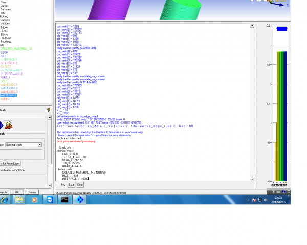Viewport: 307px width, 245px height.
Task: Select the OUTSIDE-WALL-2 part
Action: [11, 74]
